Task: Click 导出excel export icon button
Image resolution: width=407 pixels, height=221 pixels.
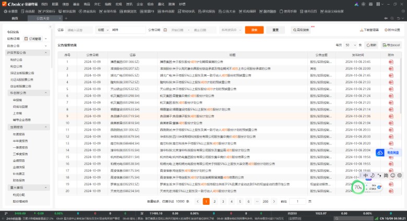Action: point(389,45)
